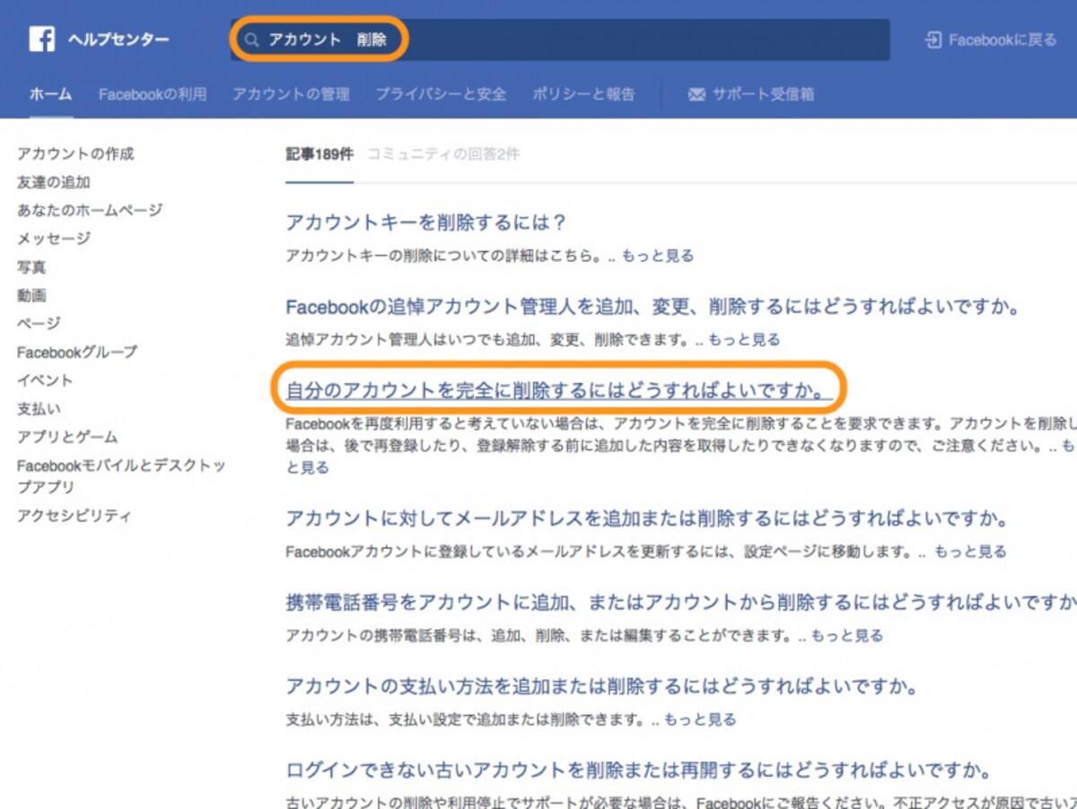The image size is (1077, 809).
Task: Open the Facebookの利用 menu
Action: pyautogui.click(x=153, y=94)
